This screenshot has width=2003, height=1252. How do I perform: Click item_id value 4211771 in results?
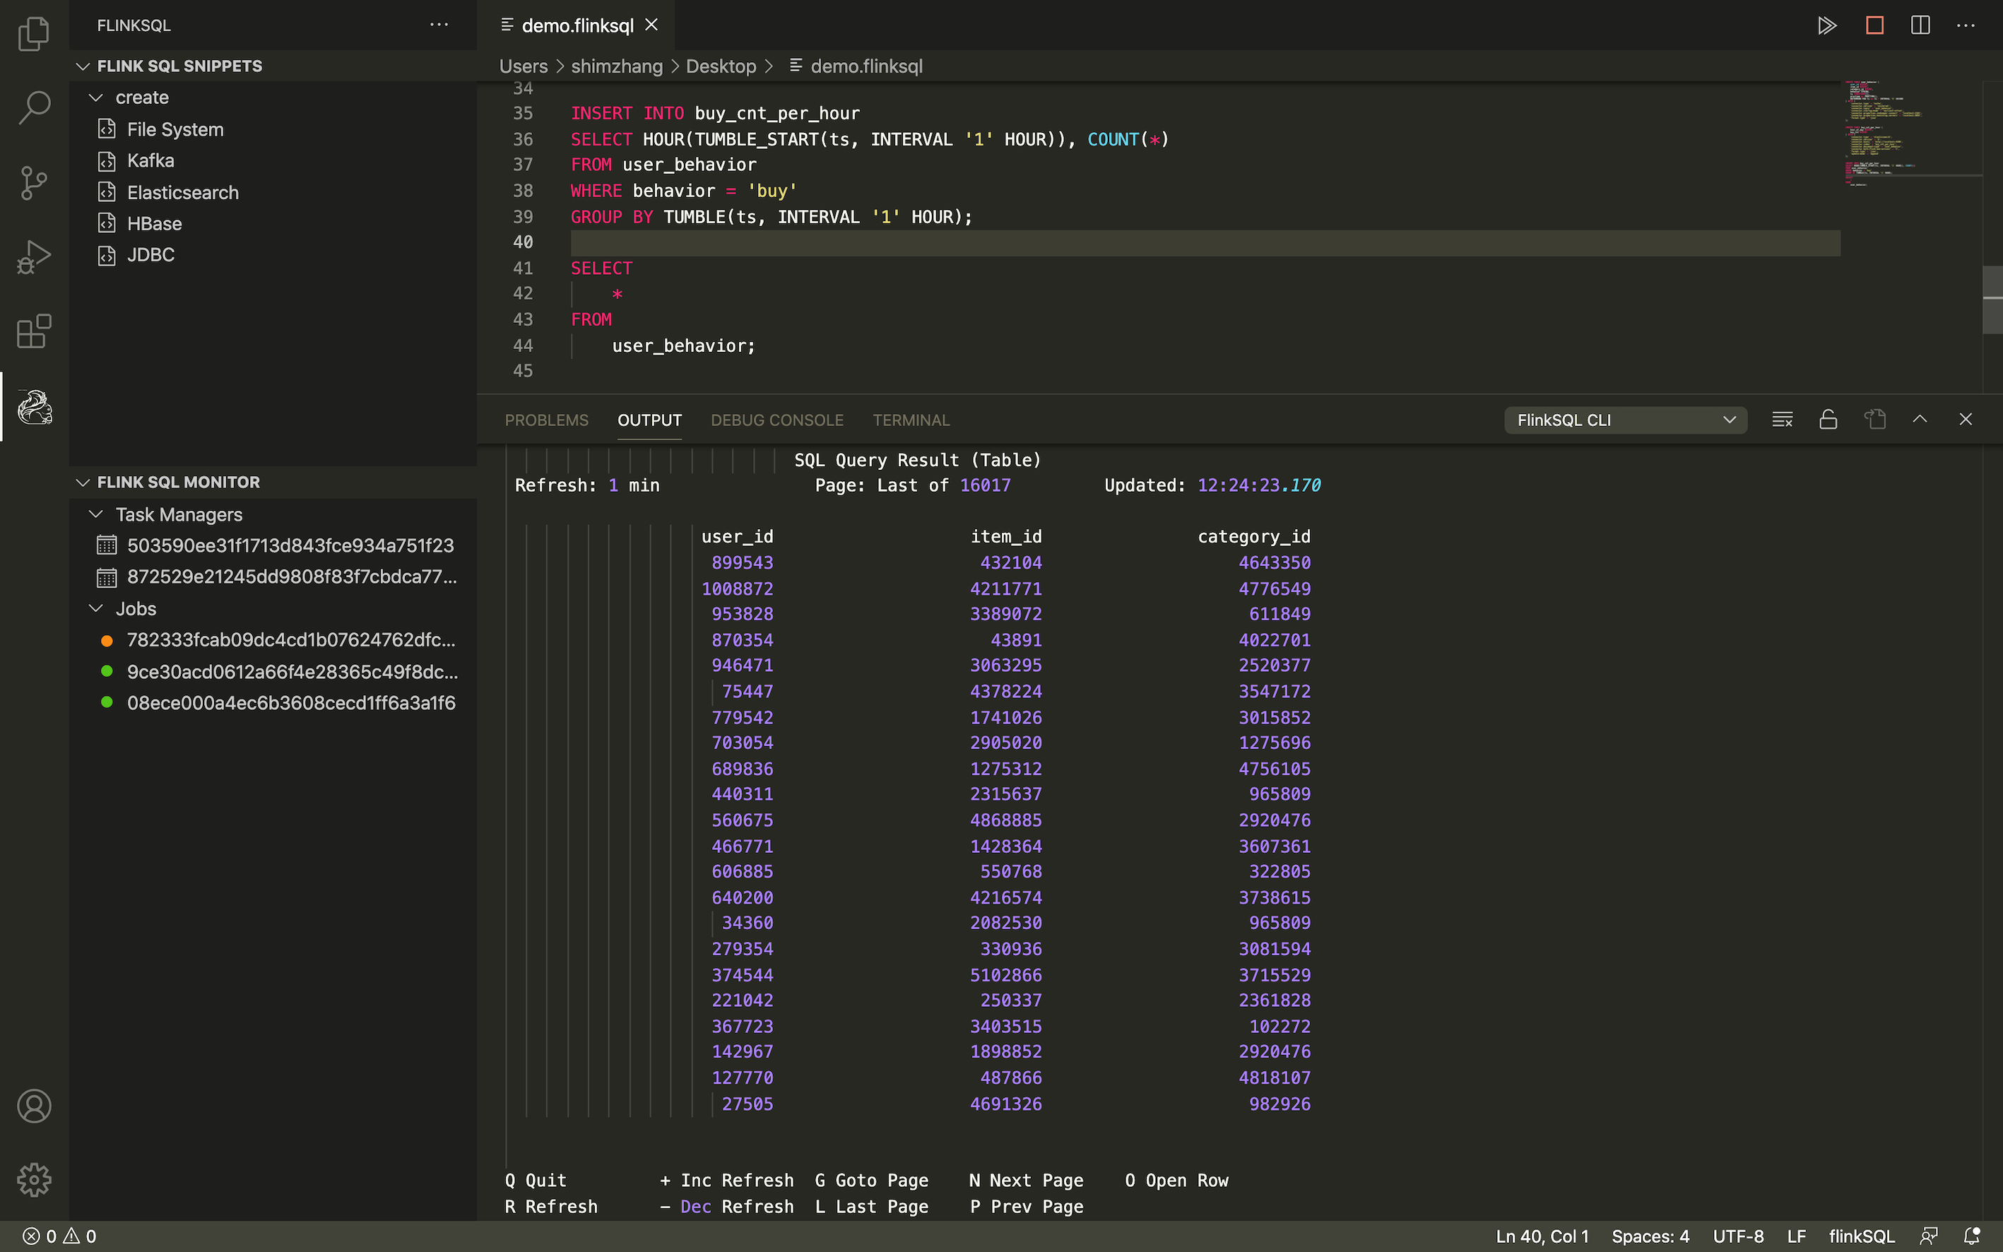tap(1005, 589)
